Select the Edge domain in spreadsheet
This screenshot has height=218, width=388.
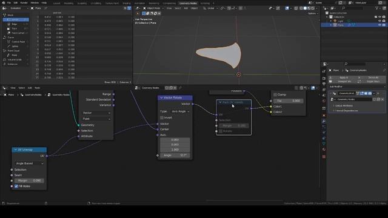click(x=16, y=24)
